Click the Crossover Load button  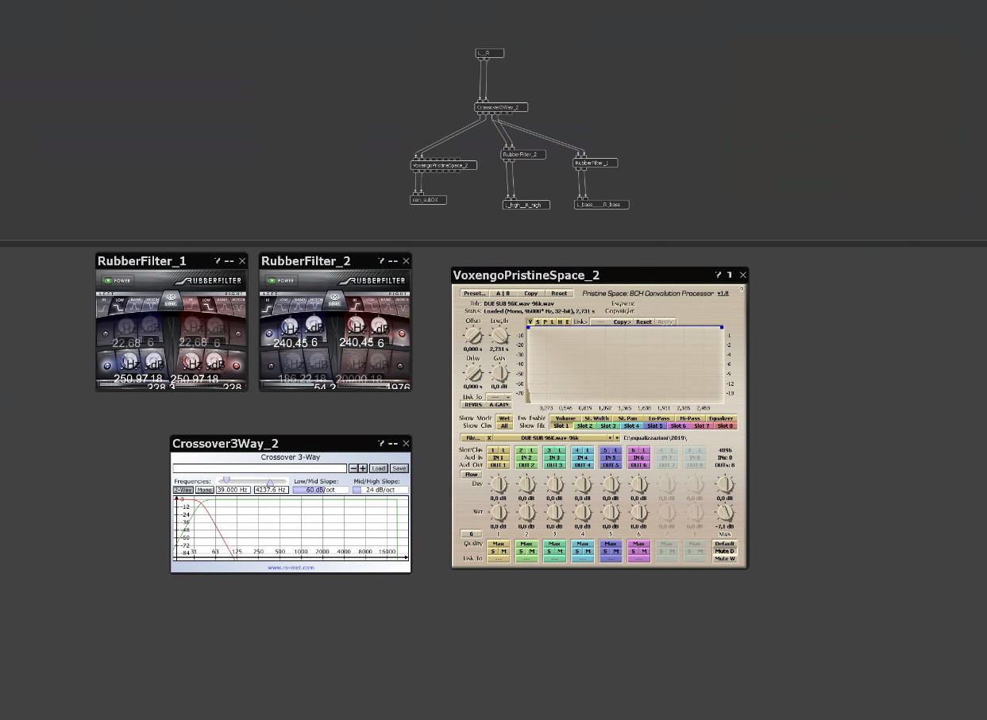(x=379, y=468)
